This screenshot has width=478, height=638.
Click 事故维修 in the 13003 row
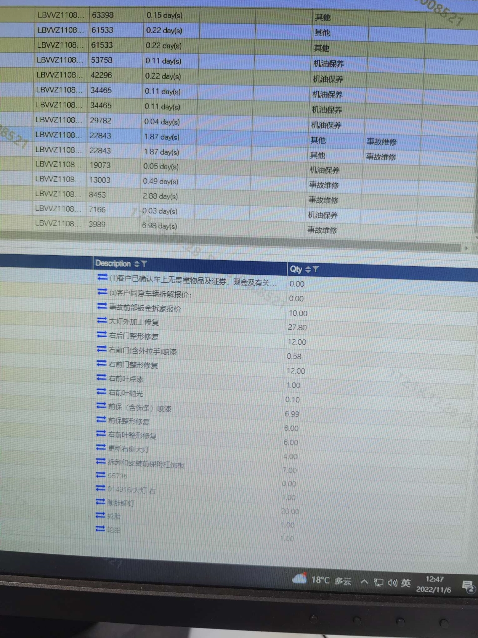point(324,185)
